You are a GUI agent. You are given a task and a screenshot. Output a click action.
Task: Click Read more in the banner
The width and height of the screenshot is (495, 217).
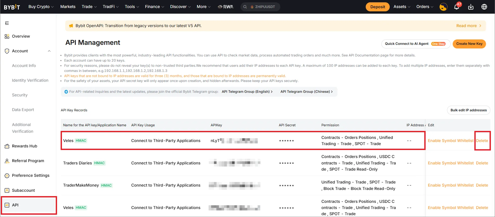(469, 26)
